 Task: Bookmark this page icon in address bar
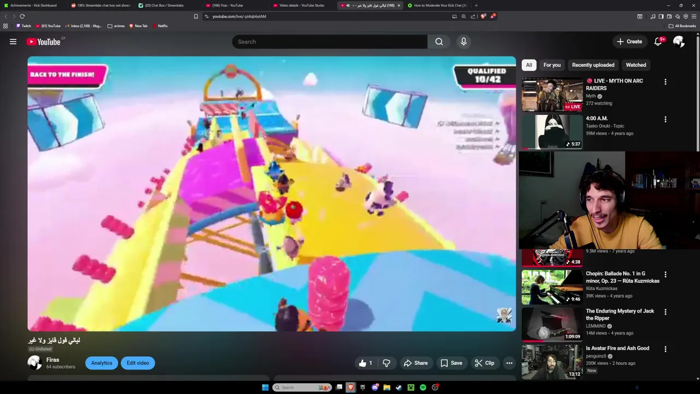point(196,16)
